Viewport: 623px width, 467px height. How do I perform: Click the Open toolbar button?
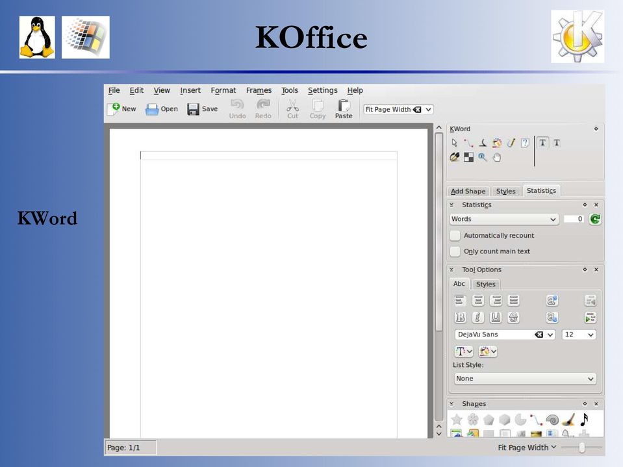point(161,109)
